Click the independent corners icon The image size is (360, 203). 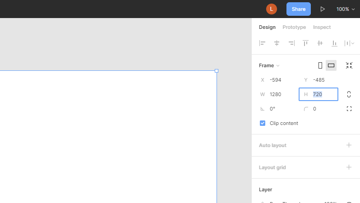(x=349, y=109)
